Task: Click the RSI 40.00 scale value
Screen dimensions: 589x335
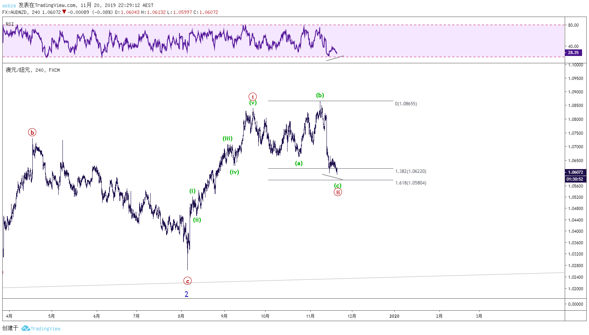Action: tap(573, 46)
